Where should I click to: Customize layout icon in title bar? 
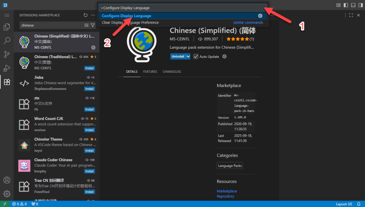(x=338, y=5)
